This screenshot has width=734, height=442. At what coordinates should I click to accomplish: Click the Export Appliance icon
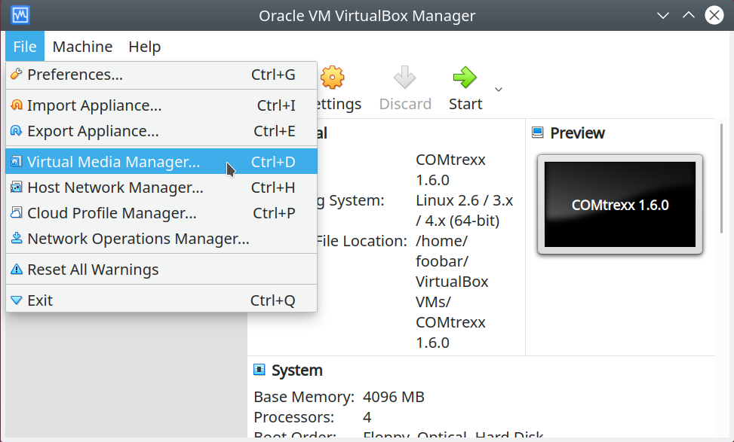coord(17,131)
